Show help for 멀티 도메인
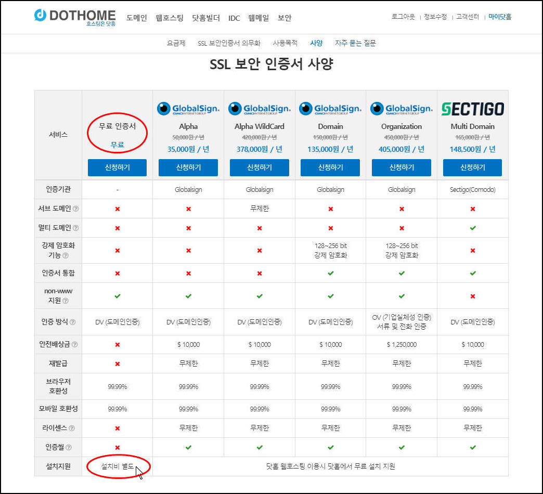This screenshot has height=494, width=543. 75,228
